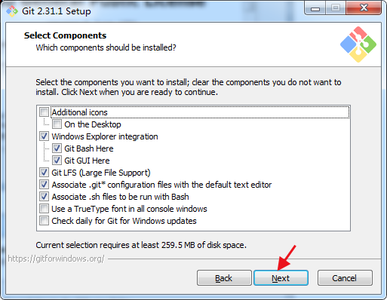The image size is (387, 300).
Task: Toggle Git LFS (Large File Support)
Action: [44, 173]
